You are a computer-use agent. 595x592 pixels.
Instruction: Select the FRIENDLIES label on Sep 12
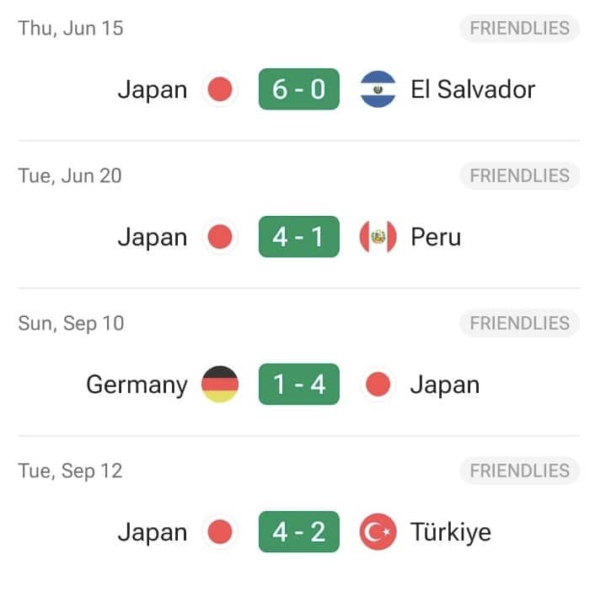pyautogui.click(x=519, y=471)
